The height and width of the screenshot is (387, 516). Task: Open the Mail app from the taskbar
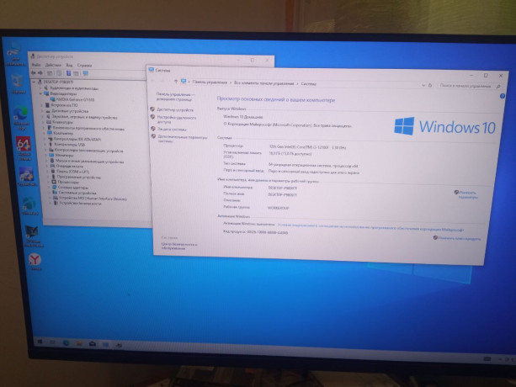(93, 344)
